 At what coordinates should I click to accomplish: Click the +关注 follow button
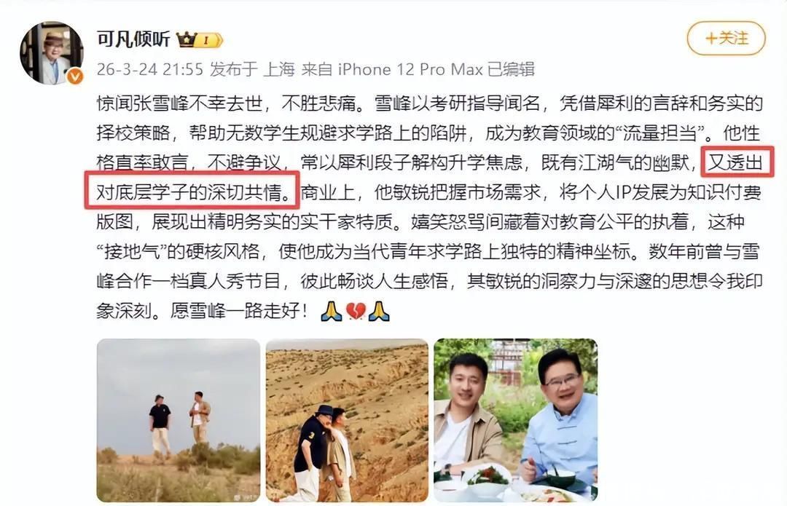tap(726, 38)
